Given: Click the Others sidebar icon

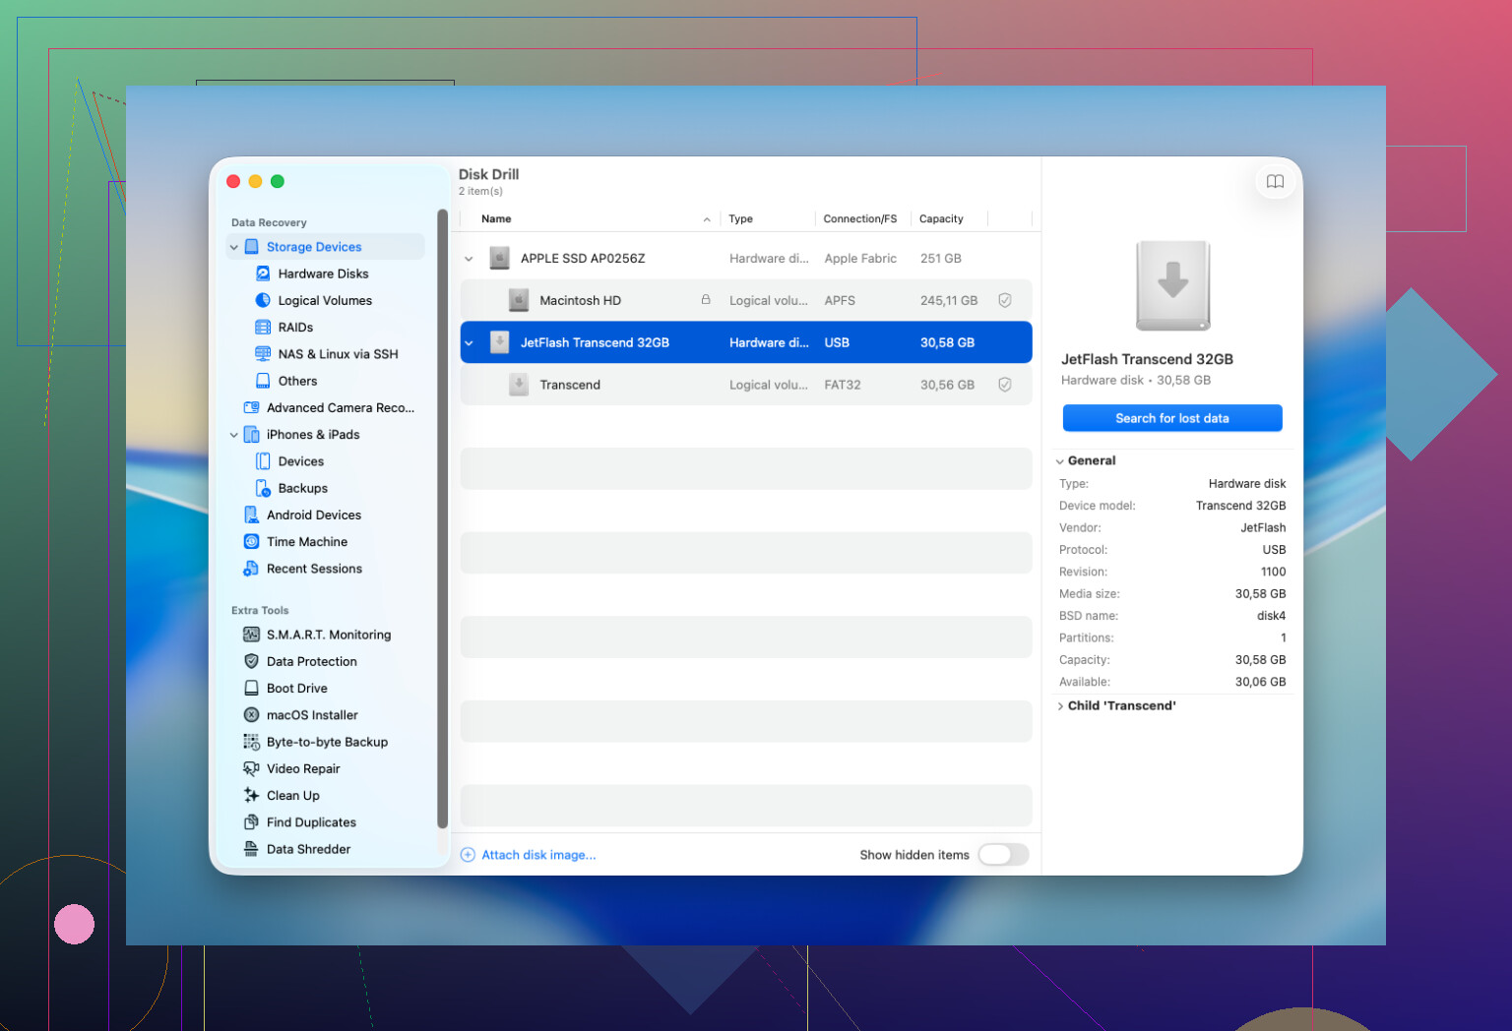Looking at the screenshot, I should pos(263,381).
